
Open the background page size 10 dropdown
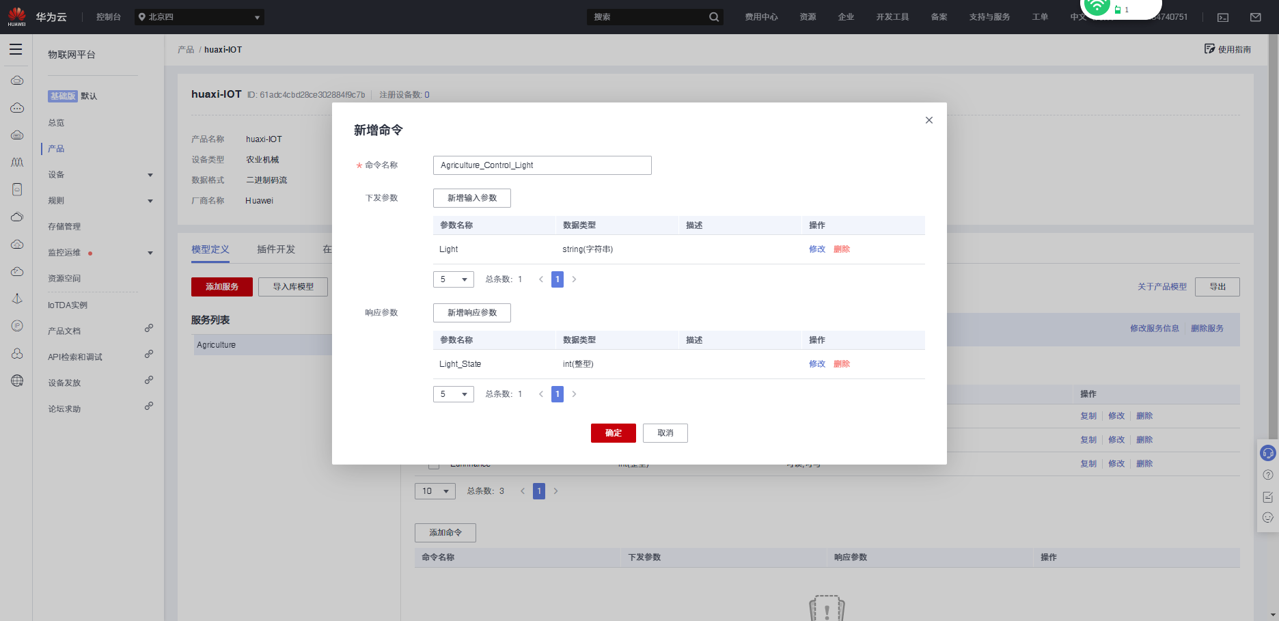pos(435,491)
